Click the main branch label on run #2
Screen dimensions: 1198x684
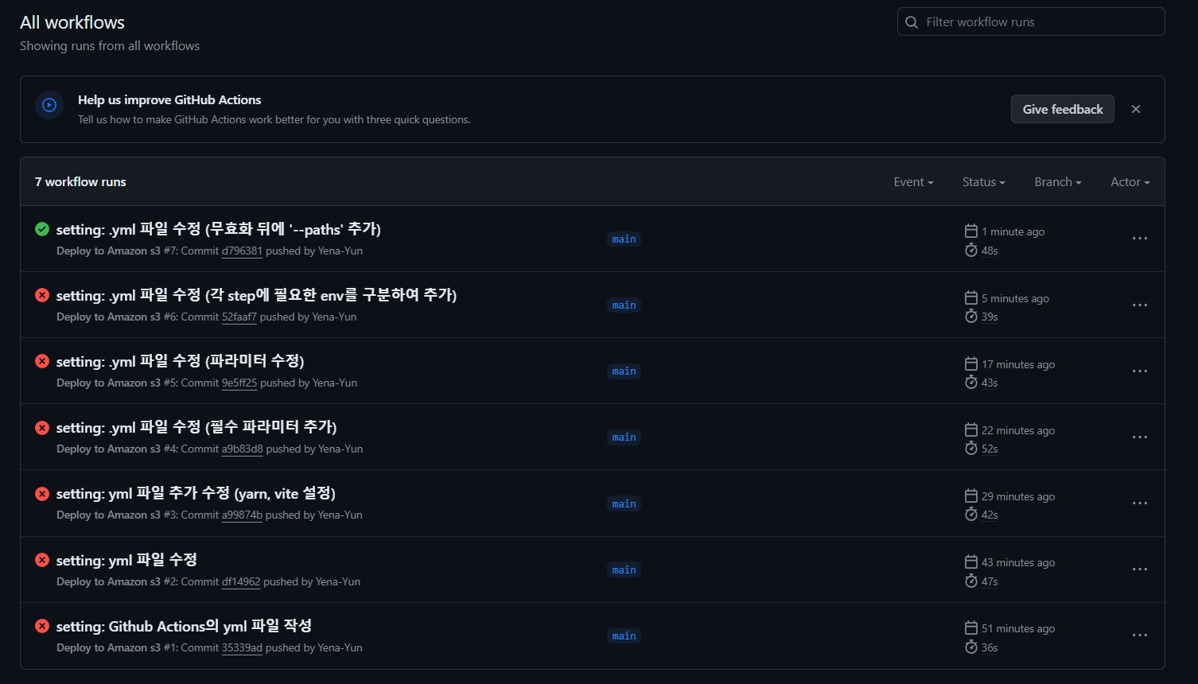(x=624, y=569)
